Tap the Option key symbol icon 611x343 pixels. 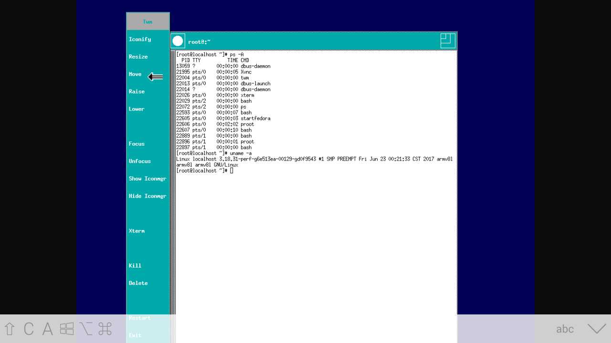coord(86,329)
